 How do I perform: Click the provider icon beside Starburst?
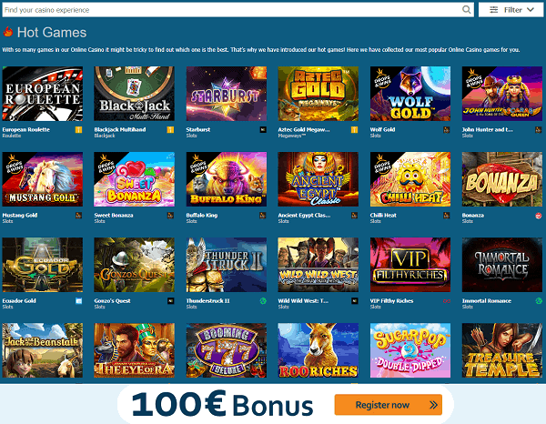263,130
